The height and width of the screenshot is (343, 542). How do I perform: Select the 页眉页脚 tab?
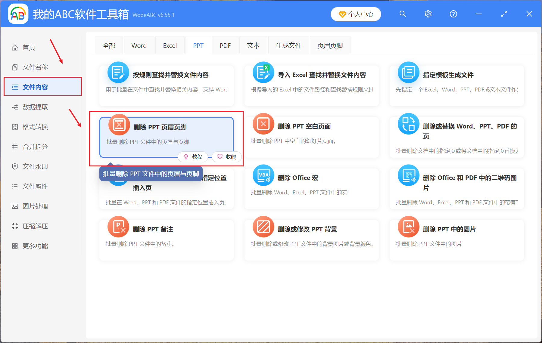coord(330,46)
